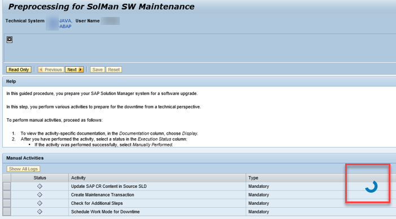
Task: Click Mandatory type in Schedule Work Mode row
Action: pos(259,212)
